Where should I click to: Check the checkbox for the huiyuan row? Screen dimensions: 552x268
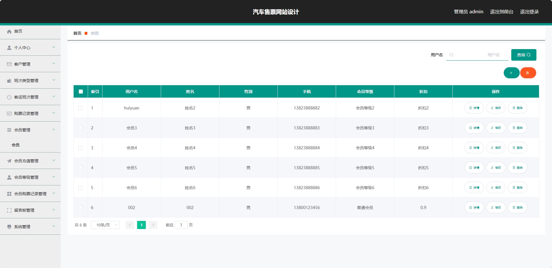pyautogui.click(x=80, y=108)
